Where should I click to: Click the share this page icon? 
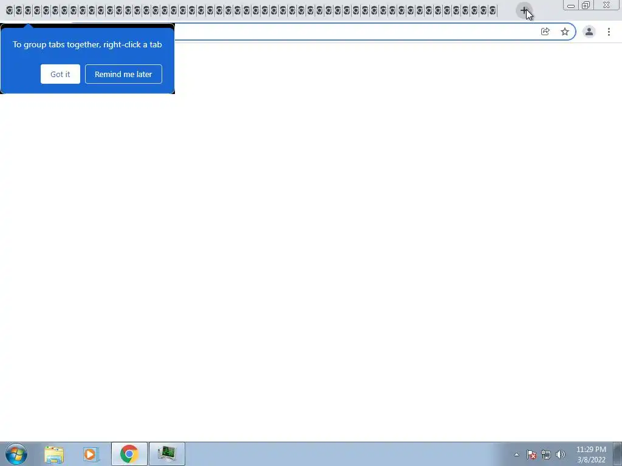545,32
